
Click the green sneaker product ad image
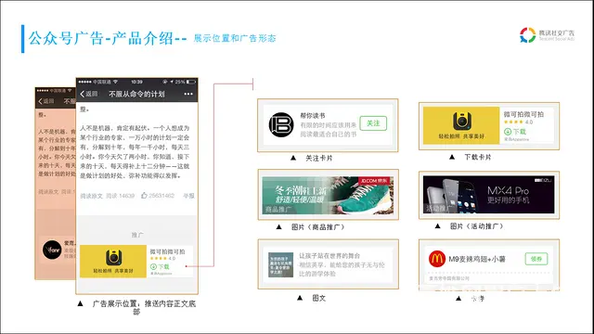coord(328,195)
